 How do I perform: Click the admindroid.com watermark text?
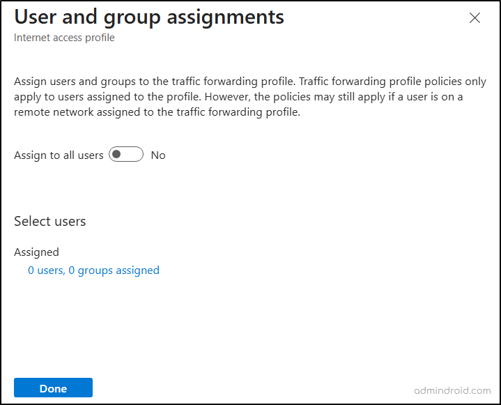point(451,390)
